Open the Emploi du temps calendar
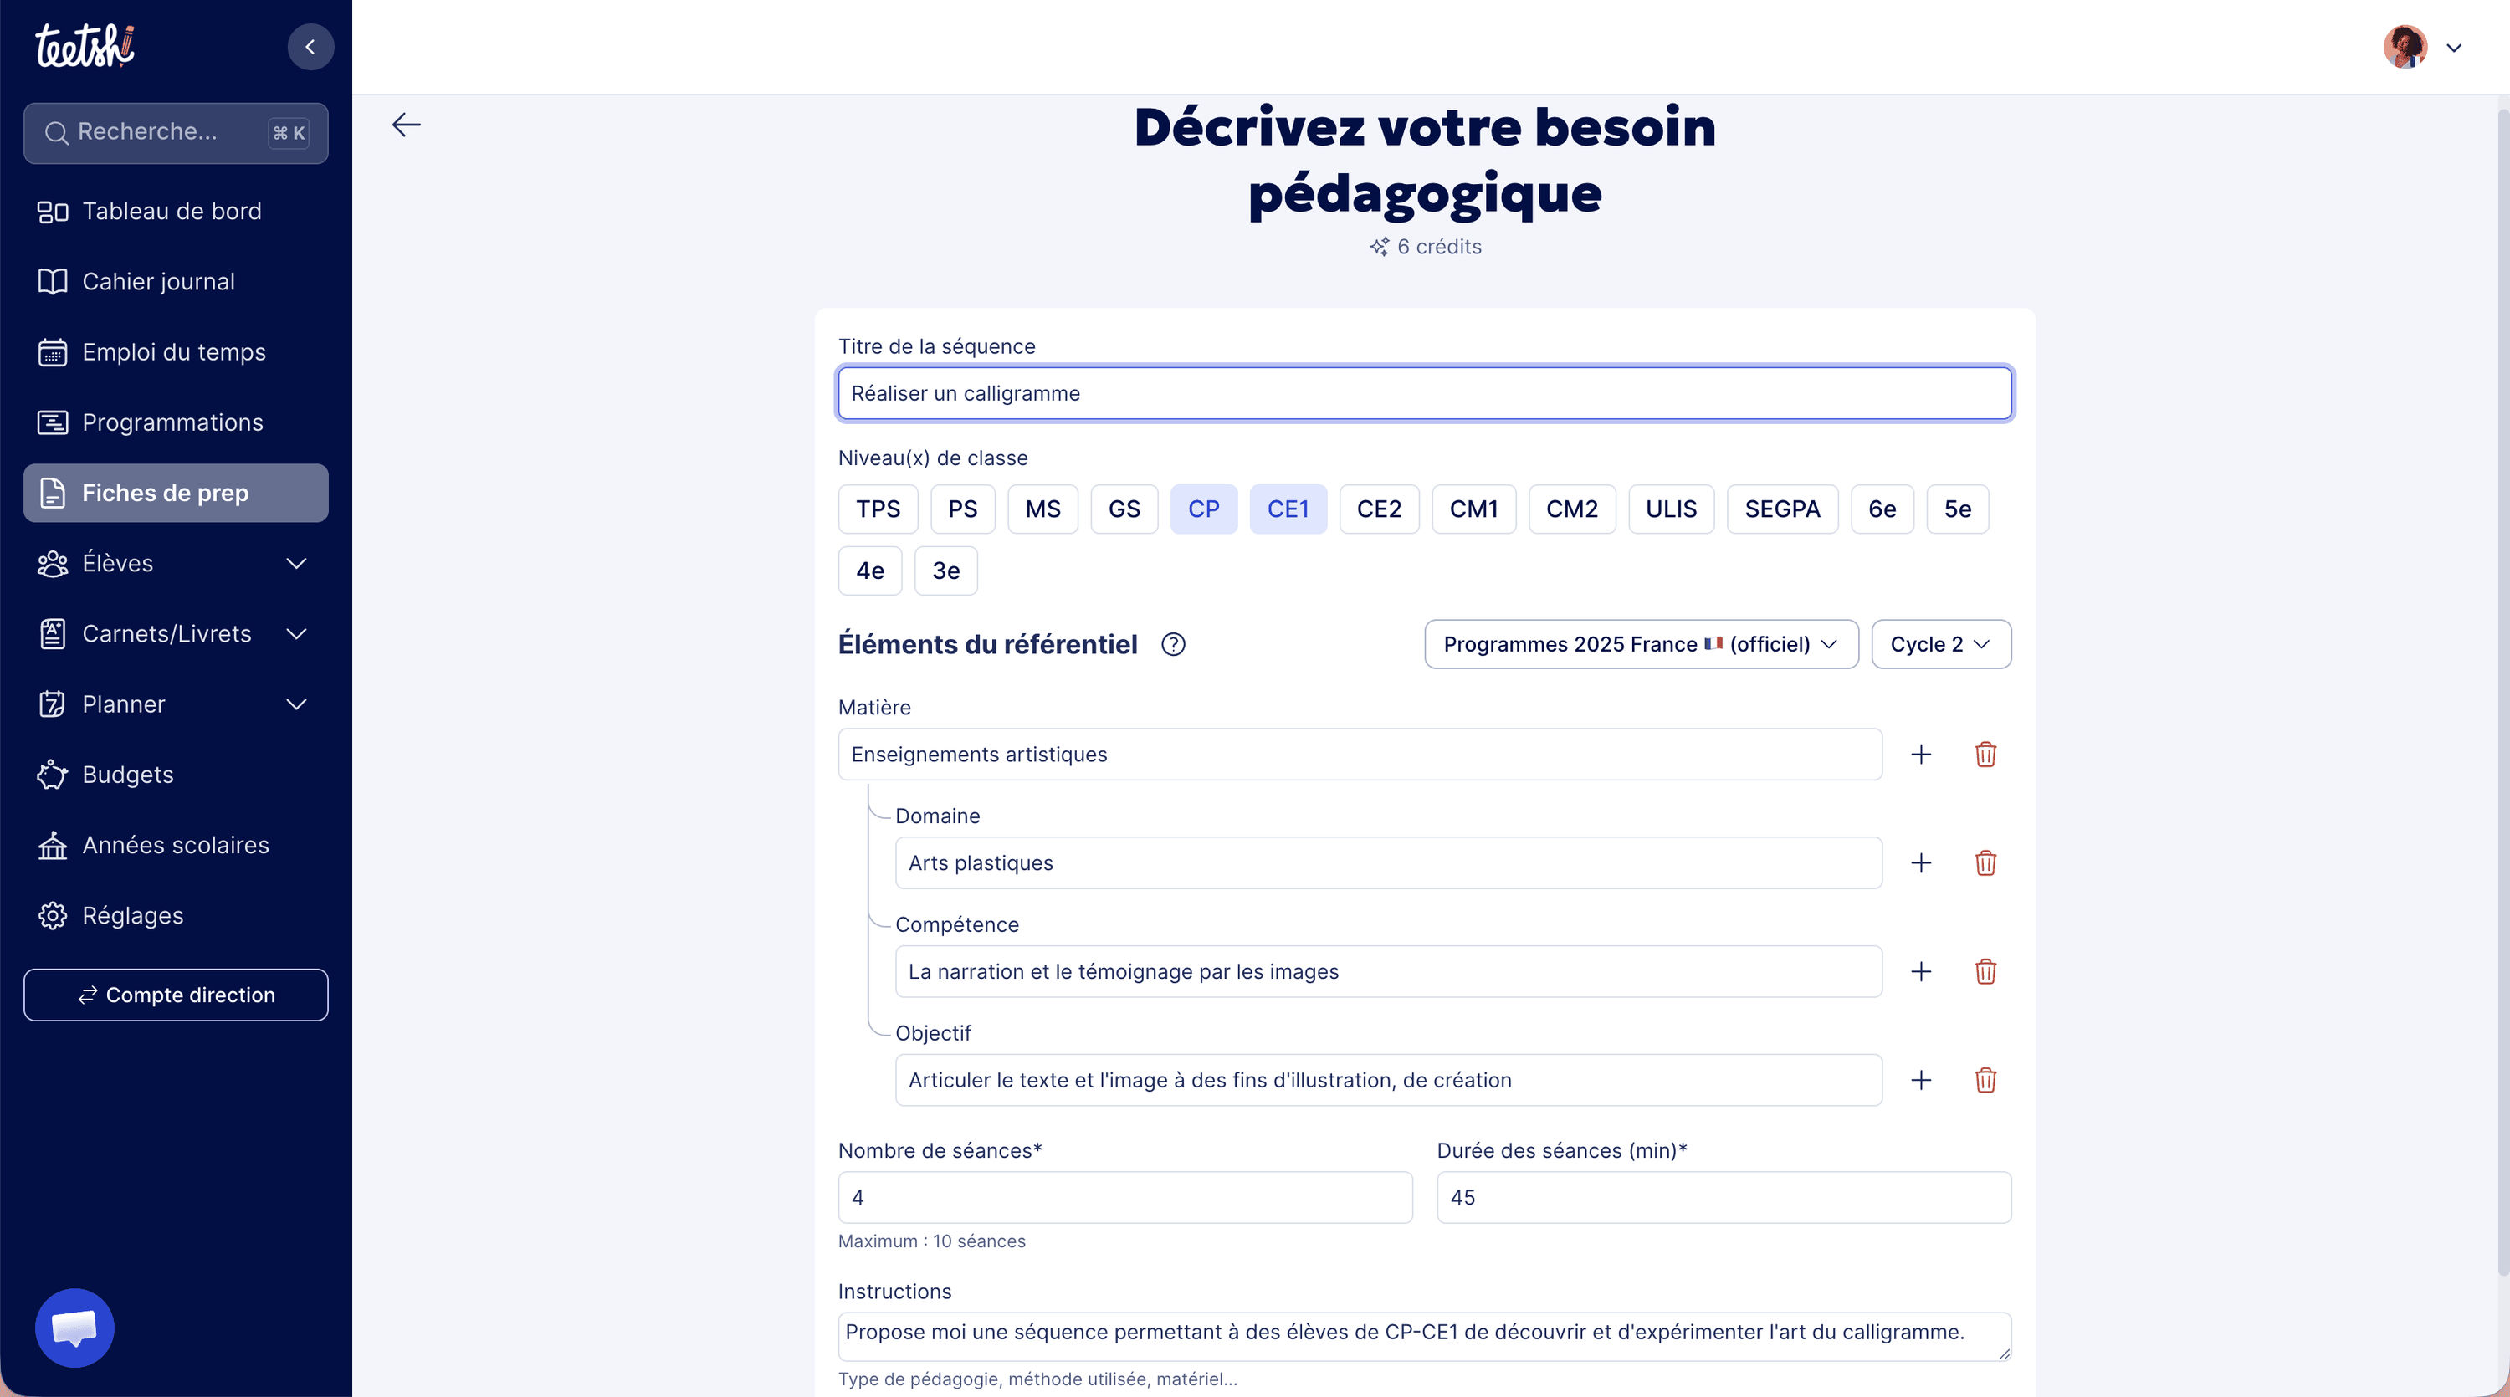Screen dimensions: 2510x1397 coord(173,351)
